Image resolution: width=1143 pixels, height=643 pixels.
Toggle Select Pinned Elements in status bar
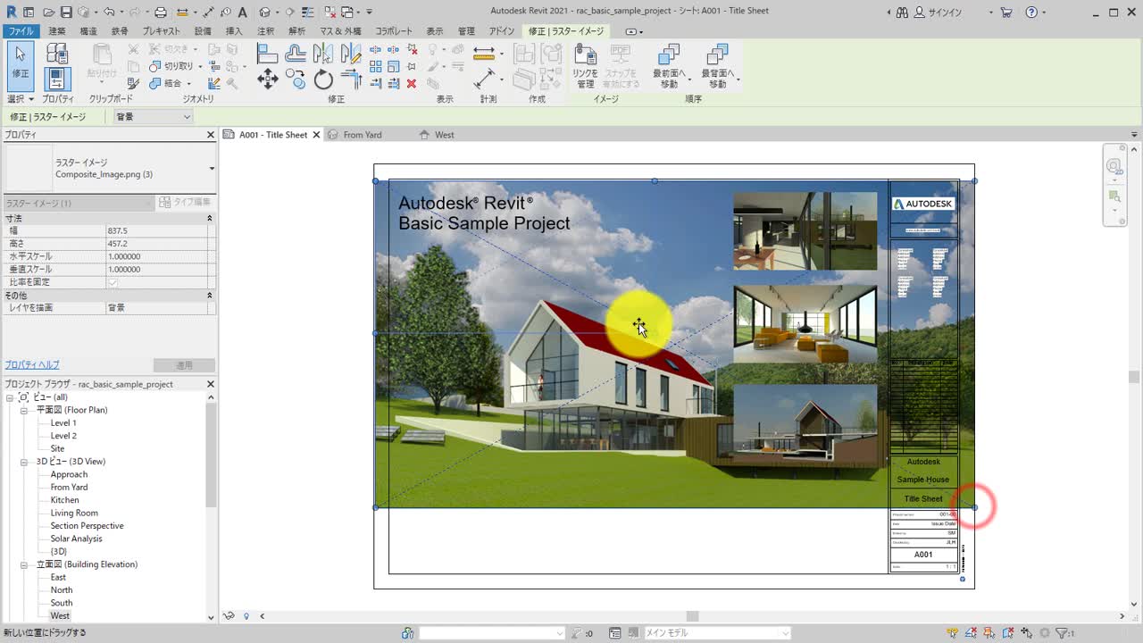(990, 633)
